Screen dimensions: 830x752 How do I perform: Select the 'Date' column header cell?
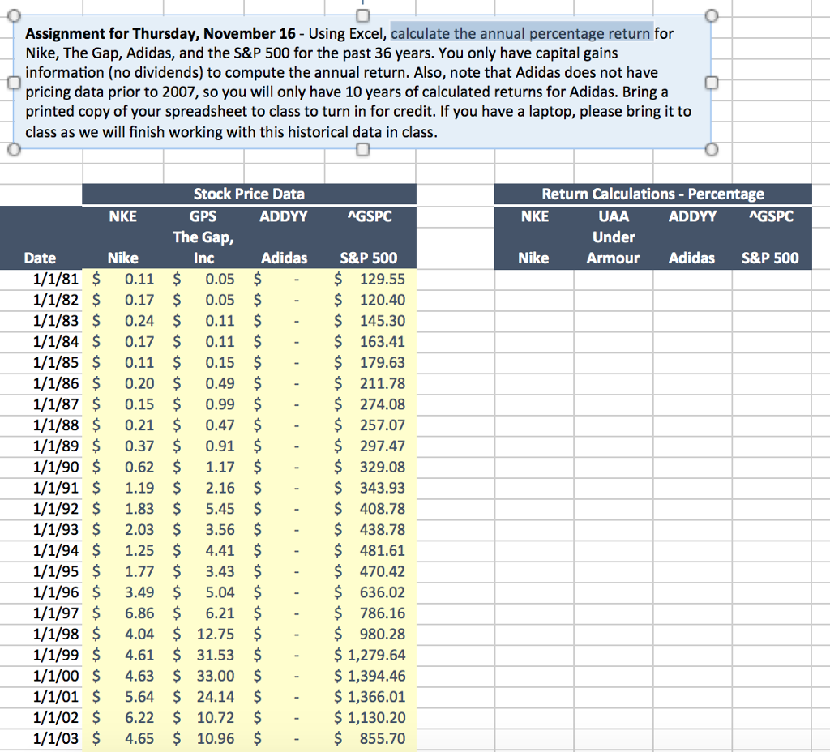tap(41, 258)
